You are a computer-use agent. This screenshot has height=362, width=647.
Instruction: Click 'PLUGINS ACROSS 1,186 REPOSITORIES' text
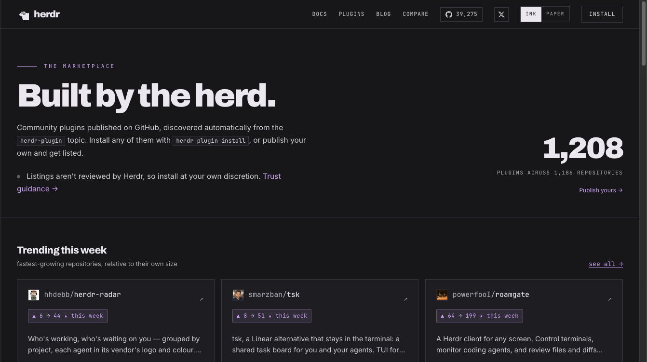pos(560,173)
